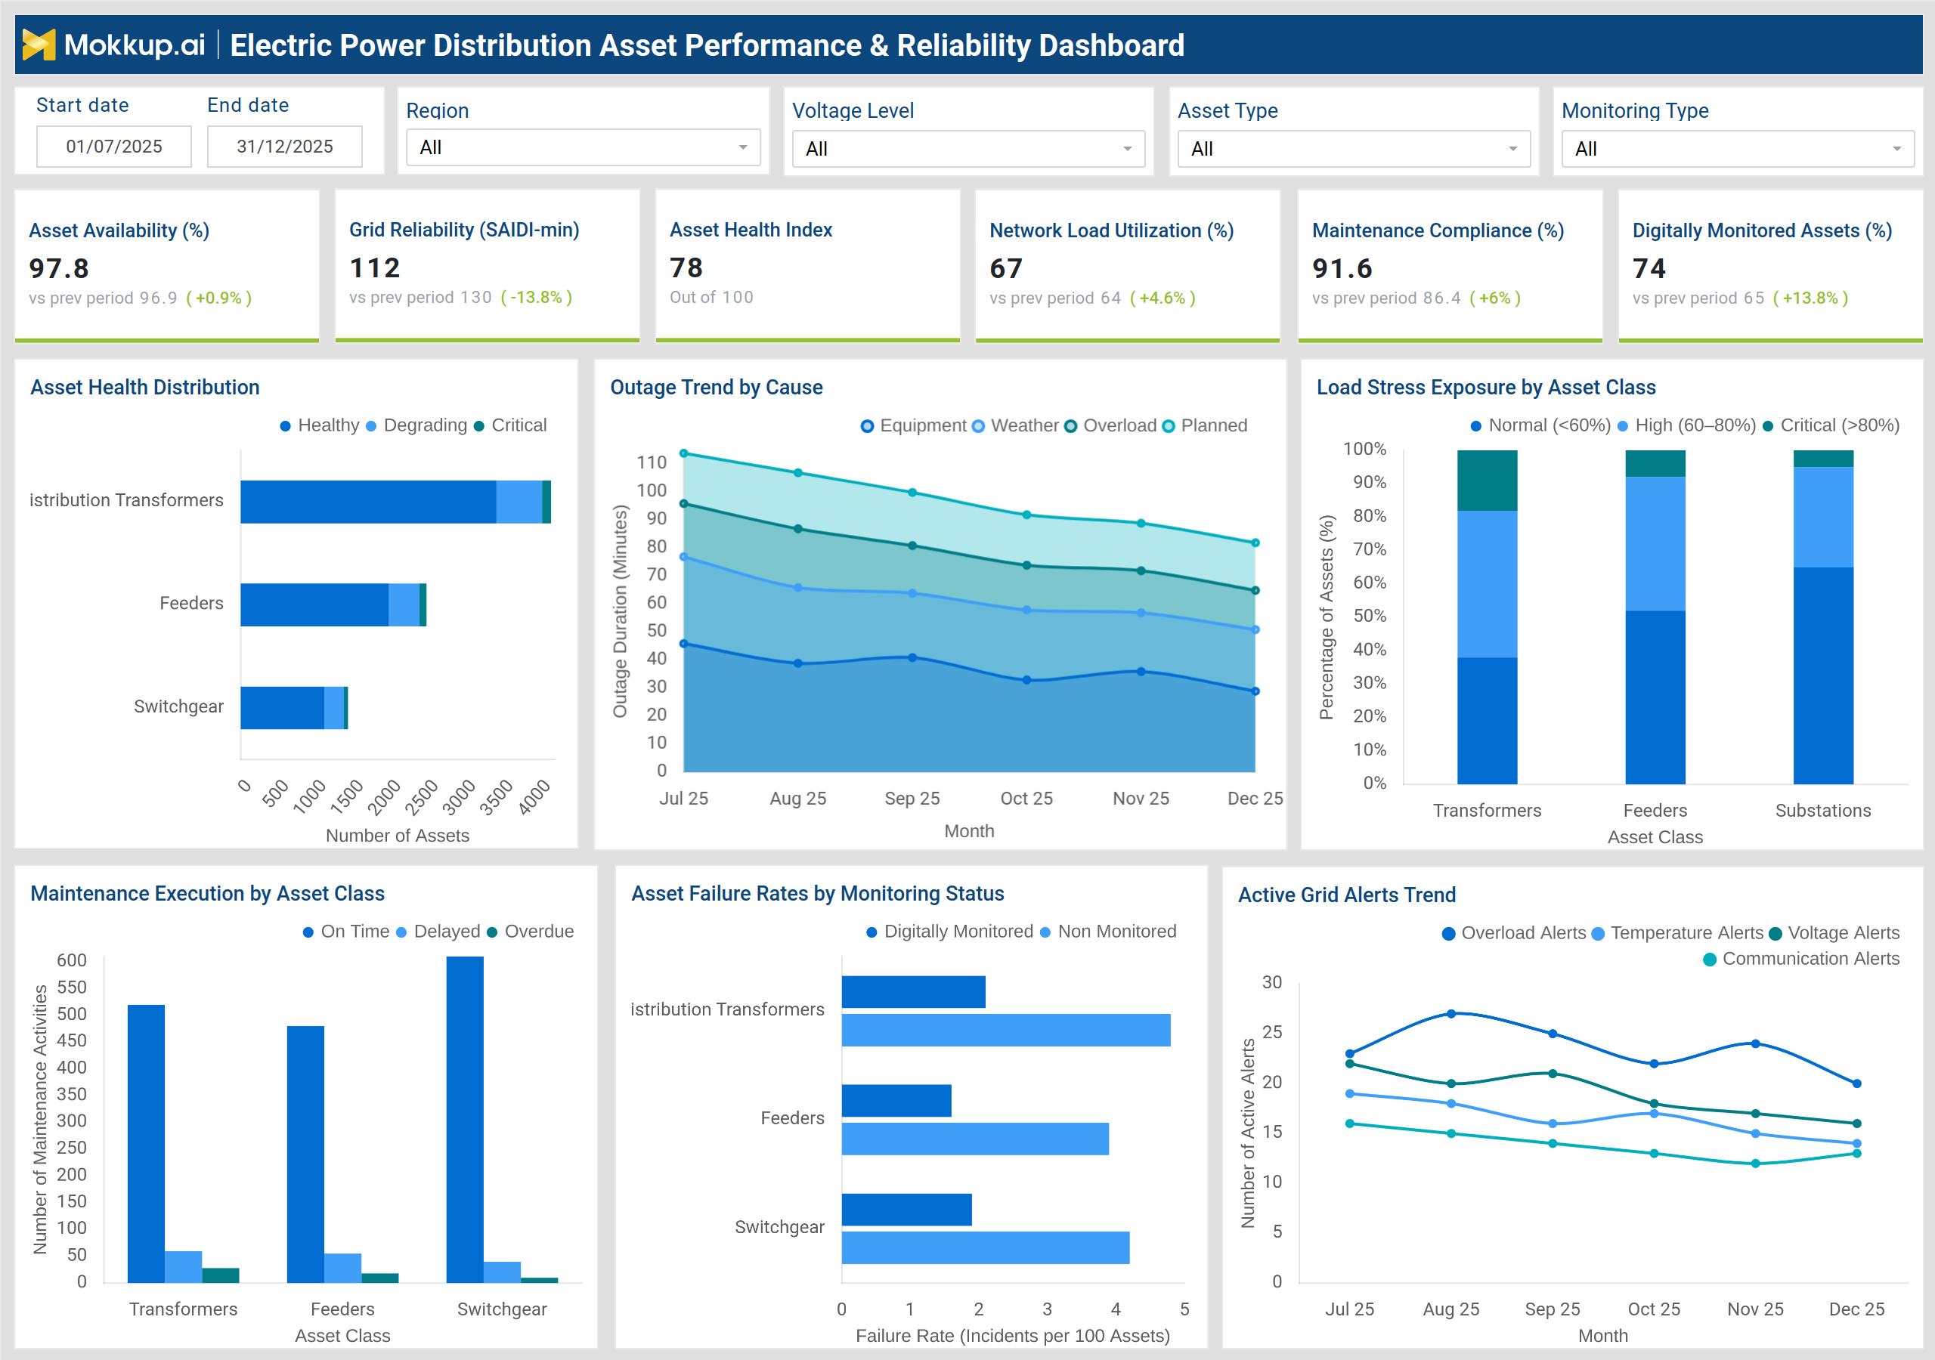Toggle the Digitally Monitored legend marker

pyautogui.click(x=872, y=932)
